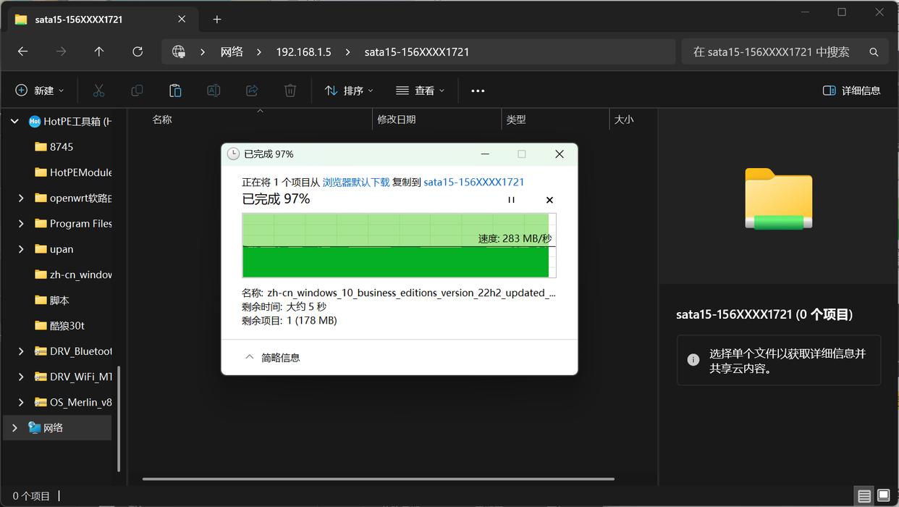This screenshot has width=899, height=507.
Task: Click the search magnifier icon
Action: click(x=874, y=52)
